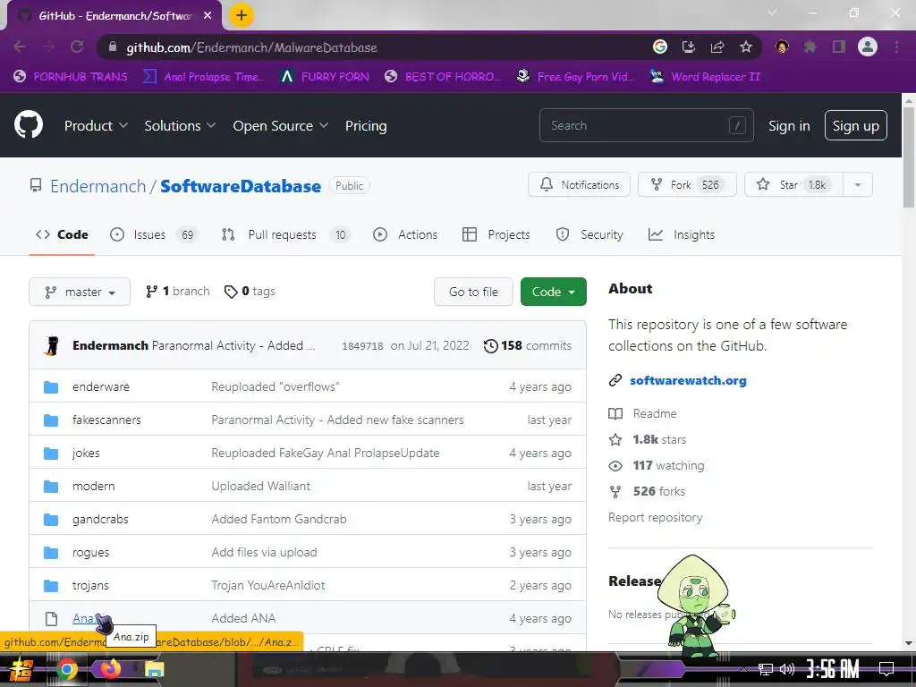Viewport: 916px width, 687px height.
Task: Expand the Open Source menu
Action: (x=280, y=125)
